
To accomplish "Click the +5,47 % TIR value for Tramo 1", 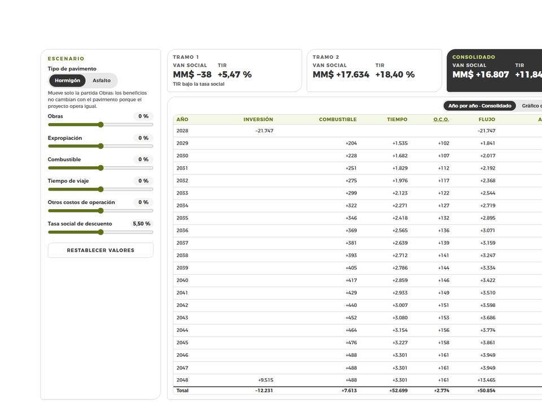I will pos(235,75).
